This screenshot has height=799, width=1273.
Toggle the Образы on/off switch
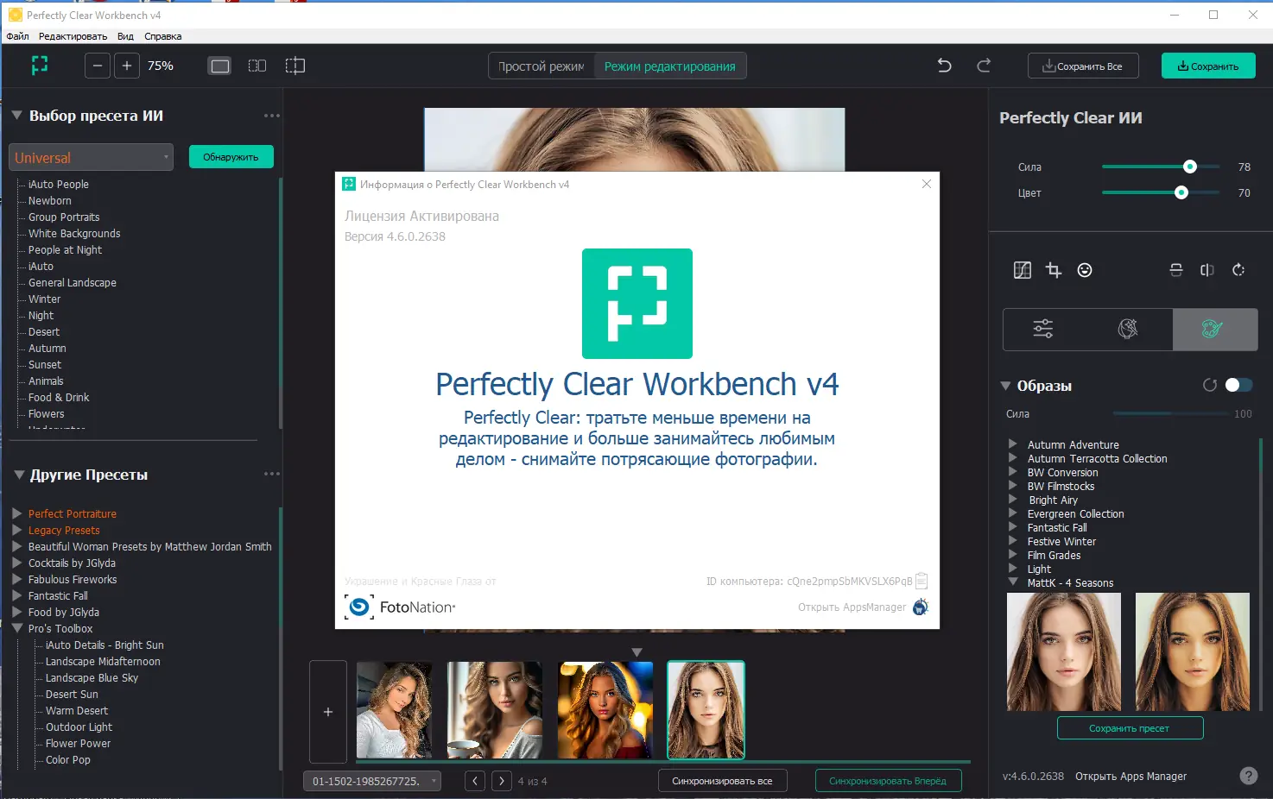pos(1238,385)
